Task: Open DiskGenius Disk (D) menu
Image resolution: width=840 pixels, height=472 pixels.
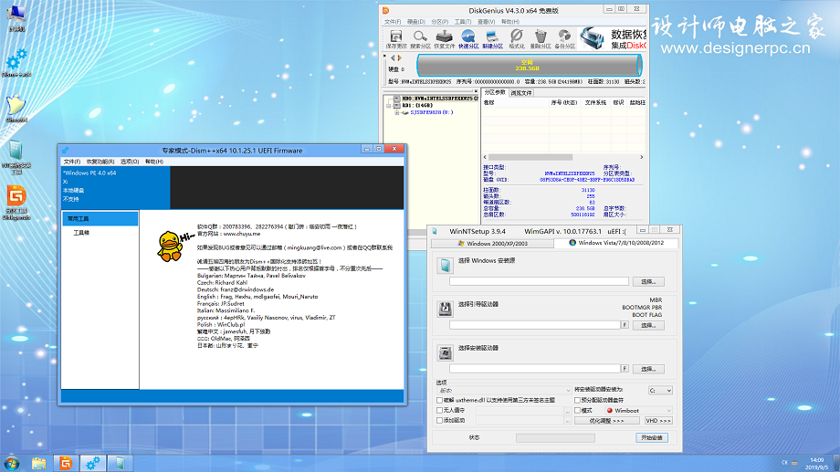Action: click(x=416, y=22)
